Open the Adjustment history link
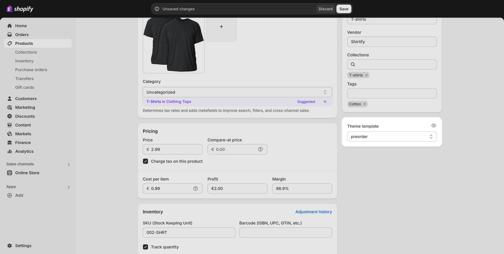This screenshot has height=254, width=504. pyautogui.click(x=313, y=212)
